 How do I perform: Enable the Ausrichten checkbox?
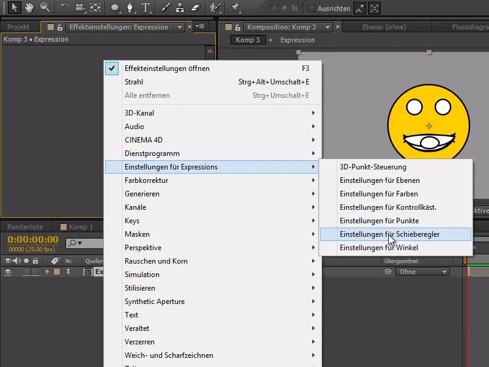312,9
